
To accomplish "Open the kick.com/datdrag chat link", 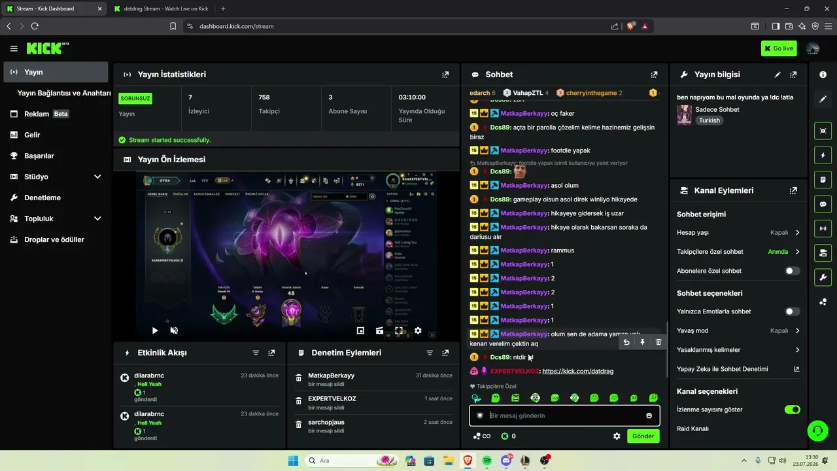I will pyautogui.click(x=577, y=371).
